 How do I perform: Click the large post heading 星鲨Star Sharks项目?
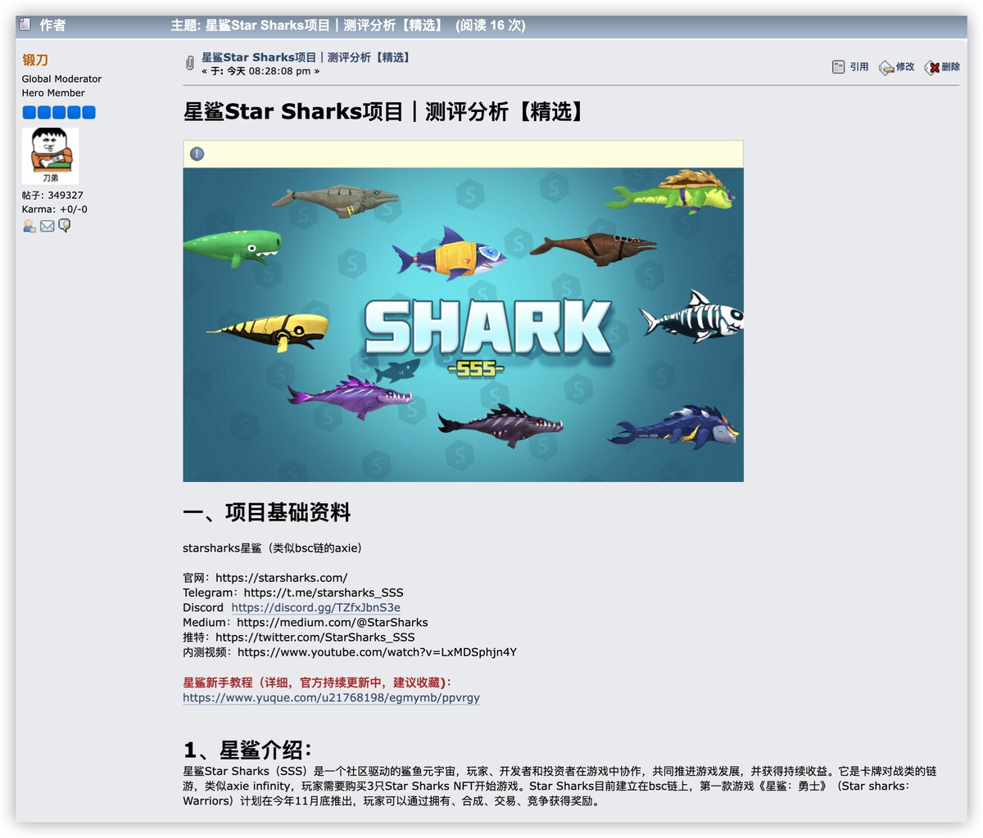click(x=385, y=111)
